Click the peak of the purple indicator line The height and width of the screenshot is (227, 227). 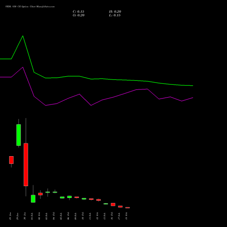23,67
